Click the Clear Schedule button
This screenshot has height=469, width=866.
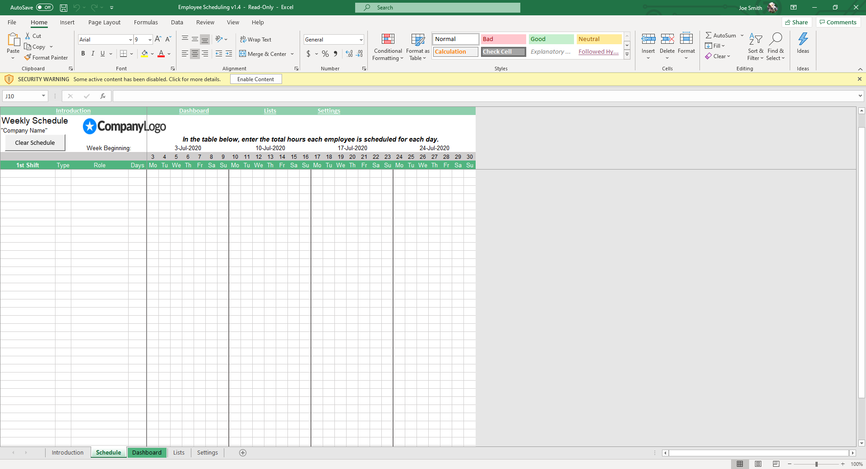point(35,143)
